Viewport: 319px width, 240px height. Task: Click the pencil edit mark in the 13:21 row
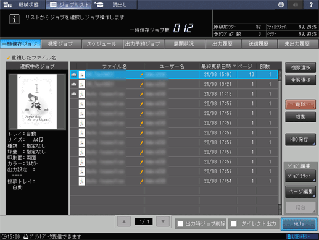tap(141, 84)
